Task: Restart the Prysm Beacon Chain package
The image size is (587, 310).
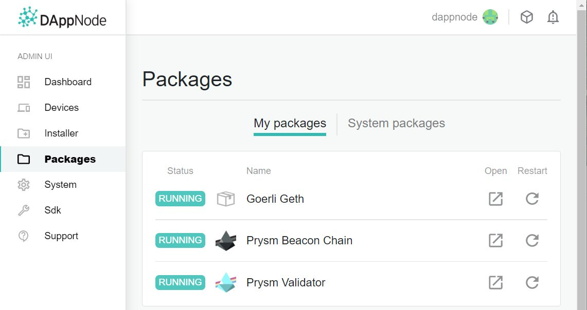Action: [x=532, y=241]
